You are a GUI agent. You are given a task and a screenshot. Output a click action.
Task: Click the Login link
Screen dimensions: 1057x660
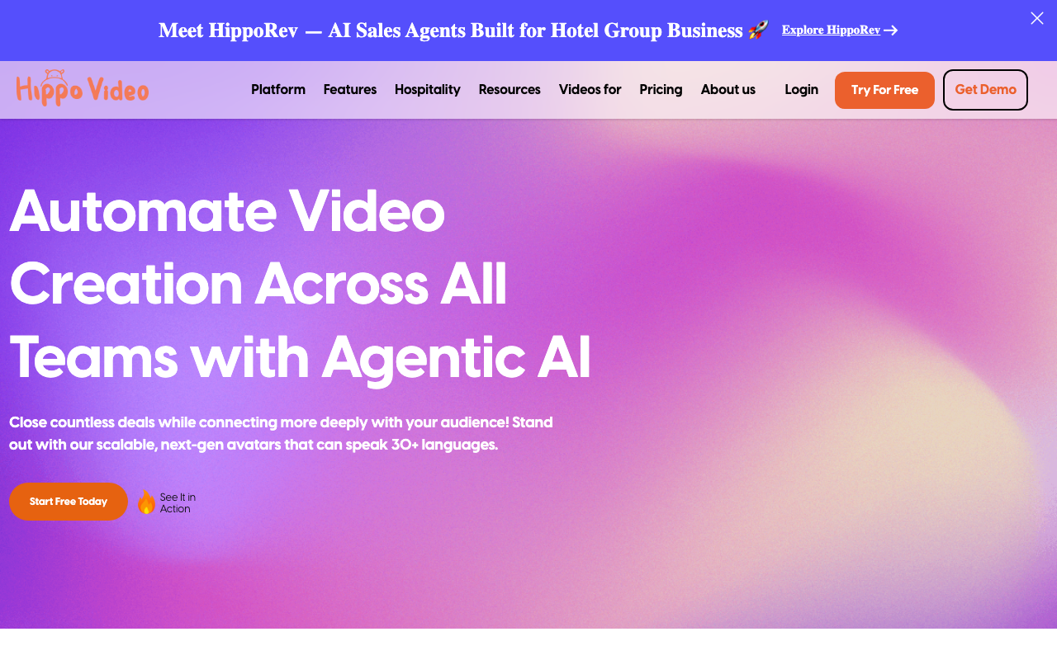click(802, 90)
